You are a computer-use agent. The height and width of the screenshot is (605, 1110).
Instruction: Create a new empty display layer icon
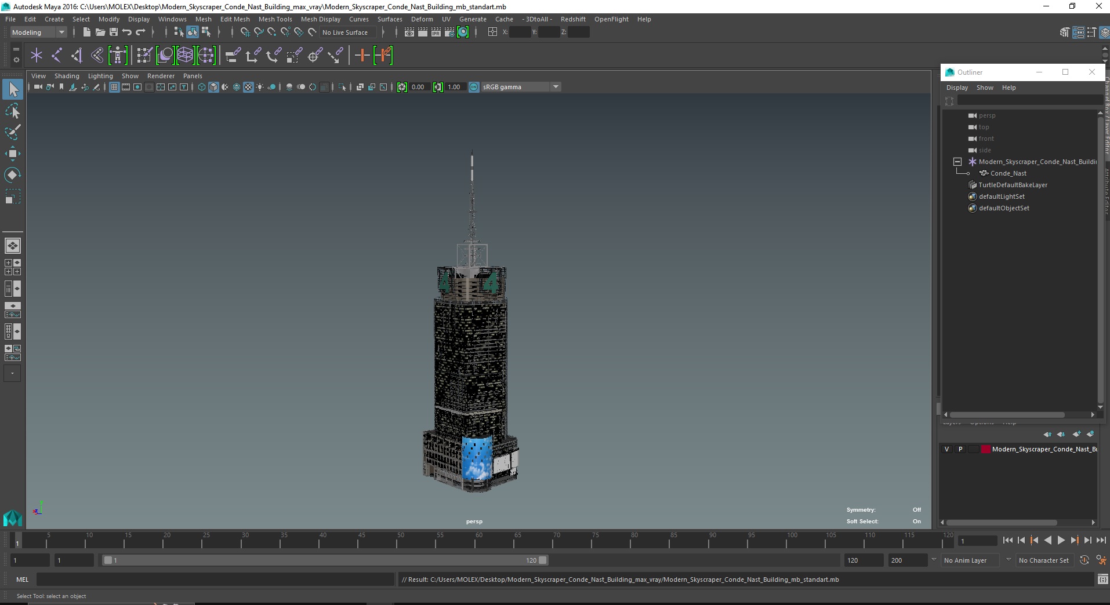[1077, 434]
